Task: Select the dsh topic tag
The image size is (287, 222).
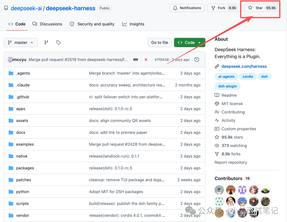Action: coord(264,77)
